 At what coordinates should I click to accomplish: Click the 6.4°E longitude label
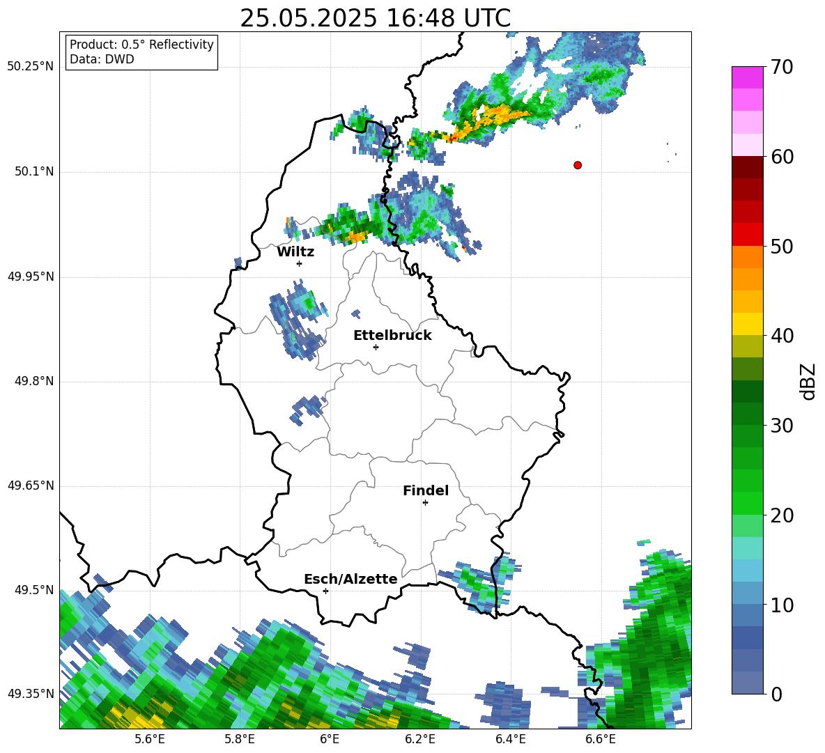(510, 739)
